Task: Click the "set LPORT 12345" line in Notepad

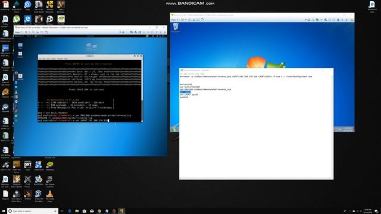Action: coord(189,95)
